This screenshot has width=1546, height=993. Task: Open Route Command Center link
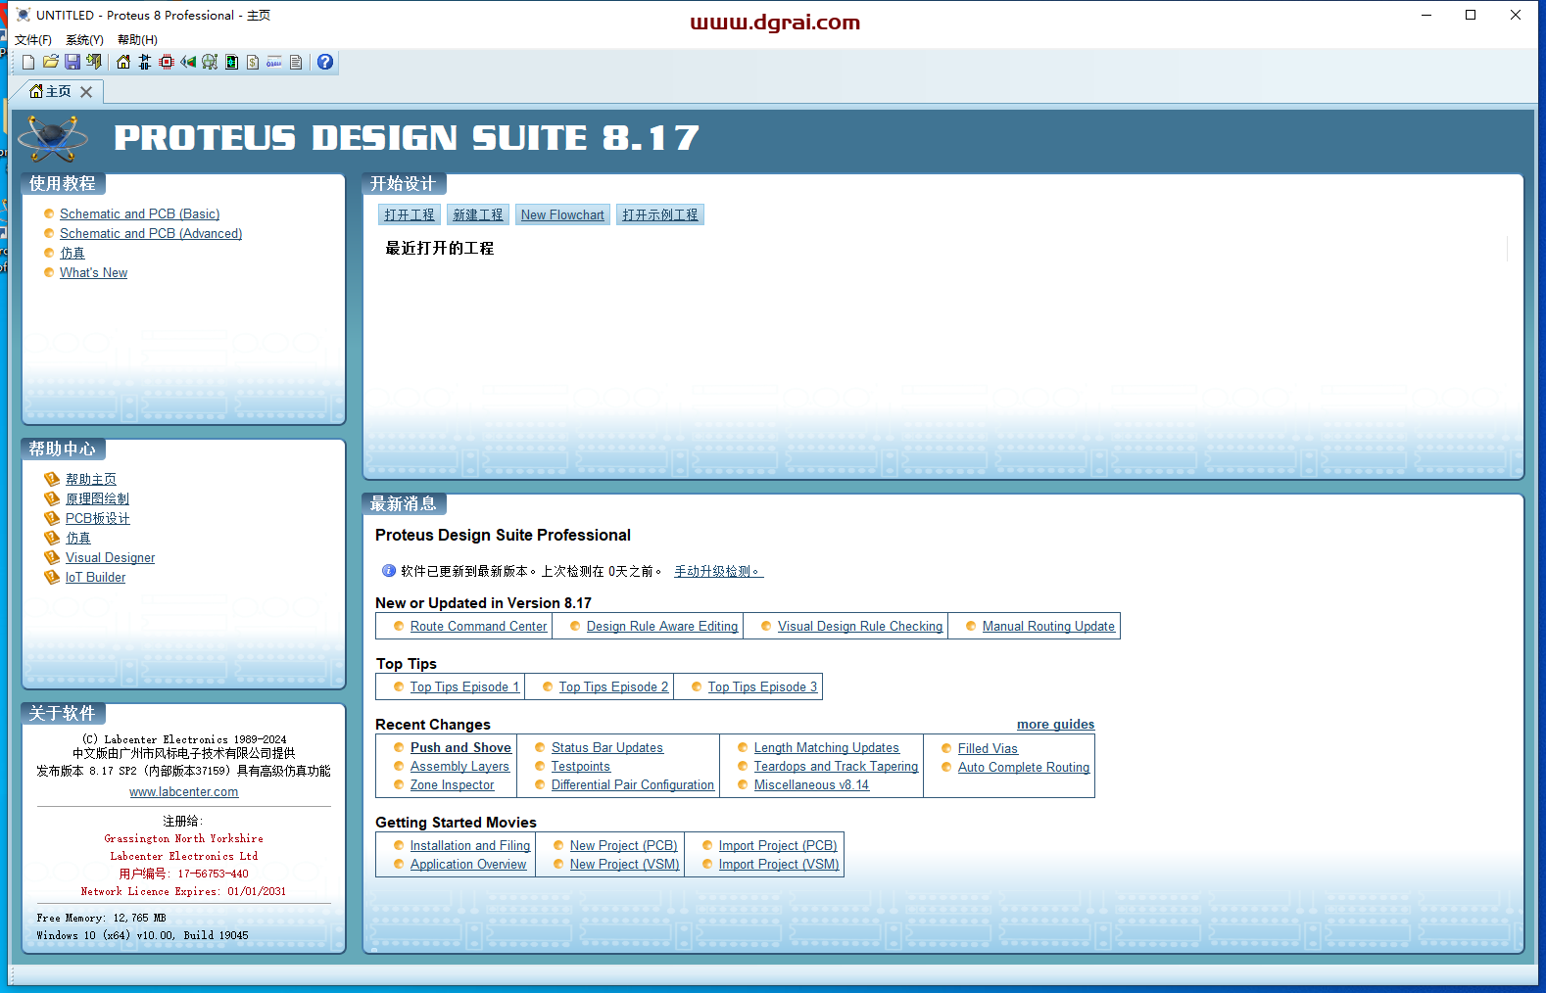pyautogui.click(x=478, y=627)
